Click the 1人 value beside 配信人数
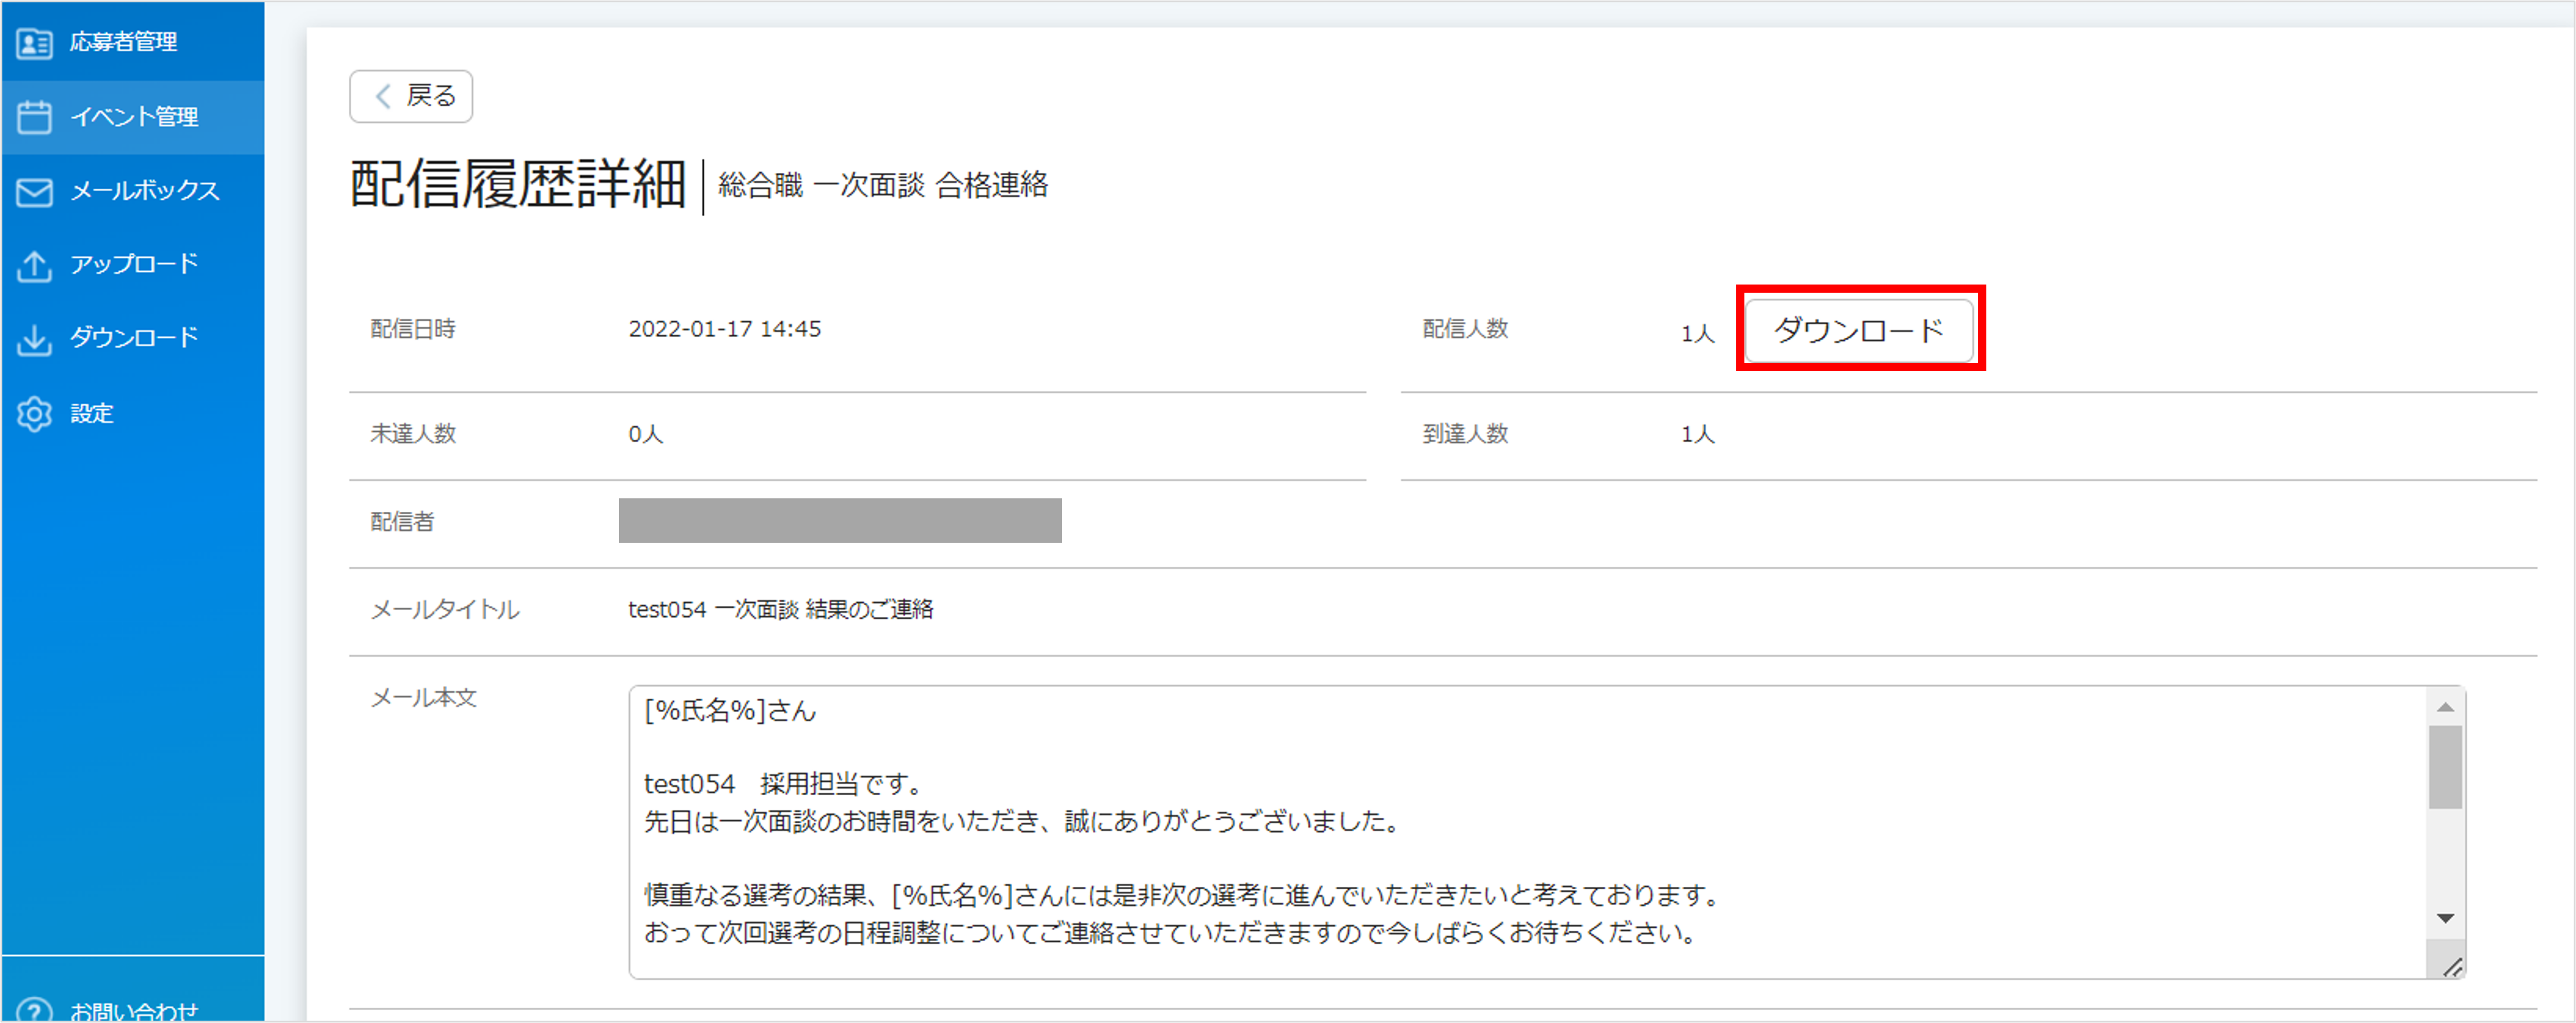Viewport: 2576px width, 1023px height. tap(1698, 333)
